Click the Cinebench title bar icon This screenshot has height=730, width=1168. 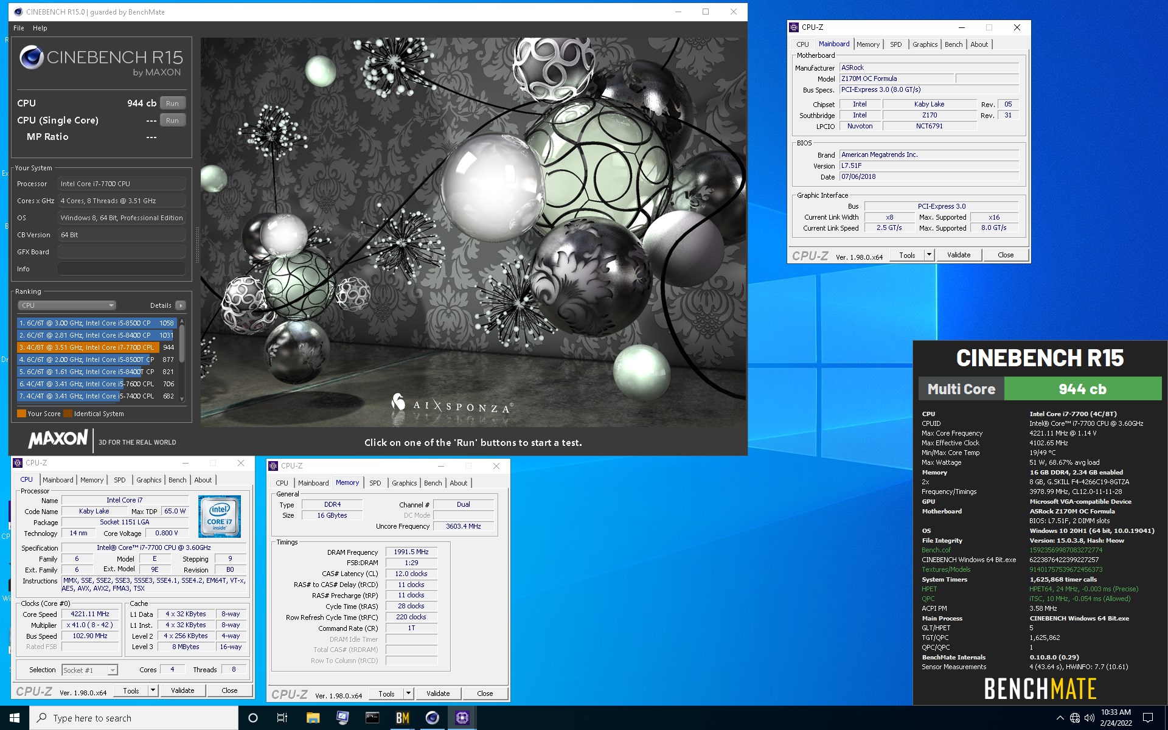pos(18,12)
